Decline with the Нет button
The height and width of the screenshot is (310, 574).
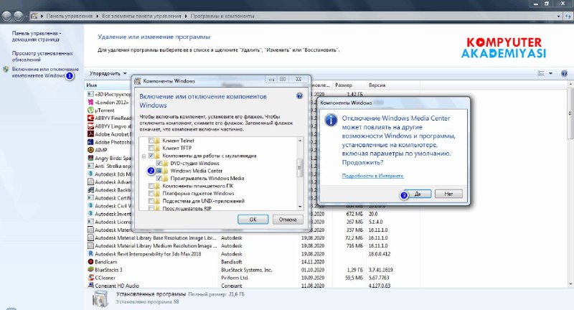pyautogui.click(x=448, y=194)
